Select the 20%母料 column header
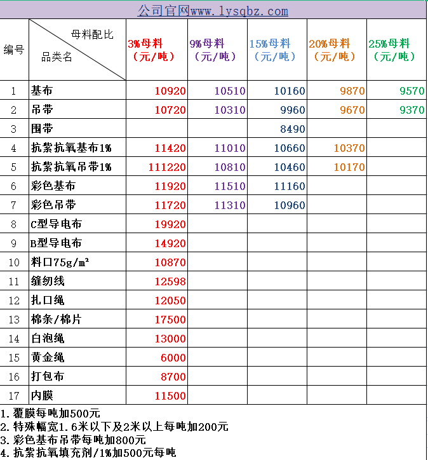Image resolution: width=428 pixels, height=460 pixels. pos(337,50)
